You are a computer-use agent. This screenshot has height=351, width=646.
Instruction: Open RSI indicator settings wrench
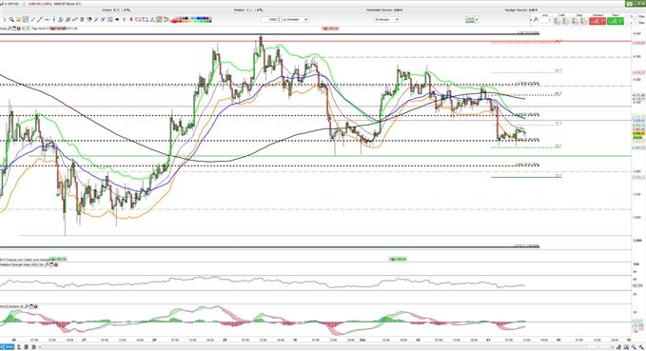pyautogui.click(x=47, y=264)
